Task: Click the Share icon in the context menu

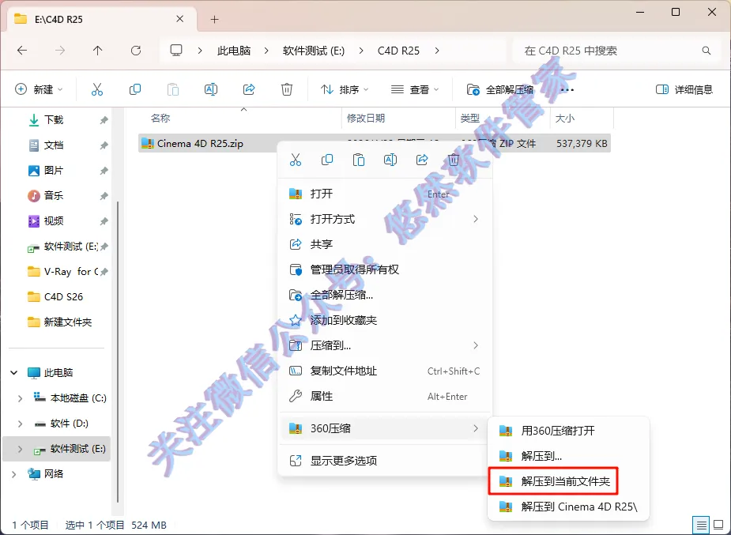Action: tap(422, 160)
